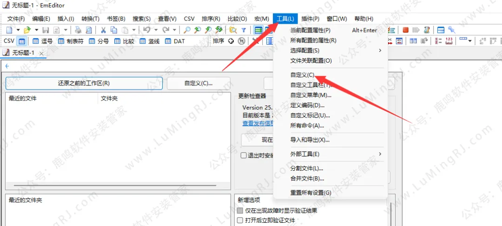Click the 123 ruler icon
The image size is (502, 226).
449,41
